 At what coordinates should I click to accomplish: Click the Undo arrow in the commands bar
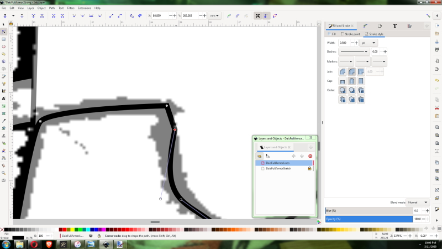pyautogui.click(x=437, y=80)
